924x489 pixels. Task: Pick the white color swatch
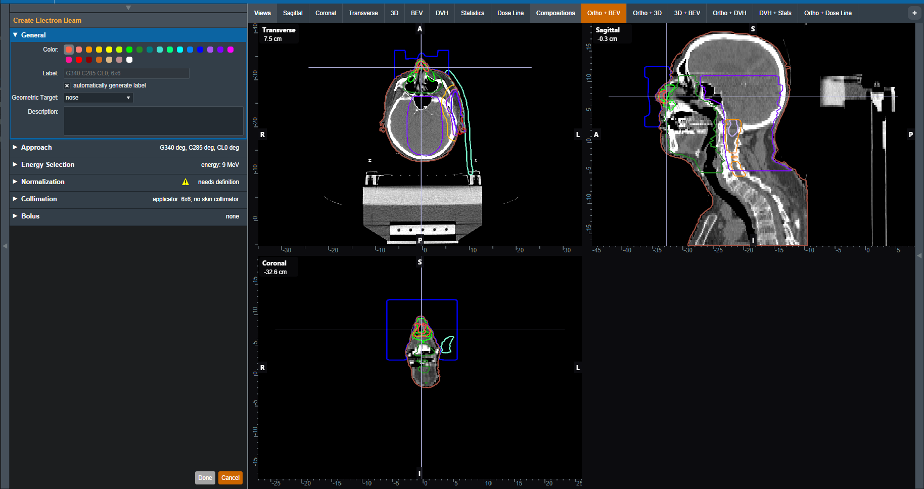(x=129, y=60)
